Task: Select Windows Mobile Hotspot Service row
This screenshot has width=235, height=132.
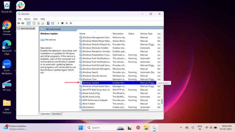Action: 120,45
